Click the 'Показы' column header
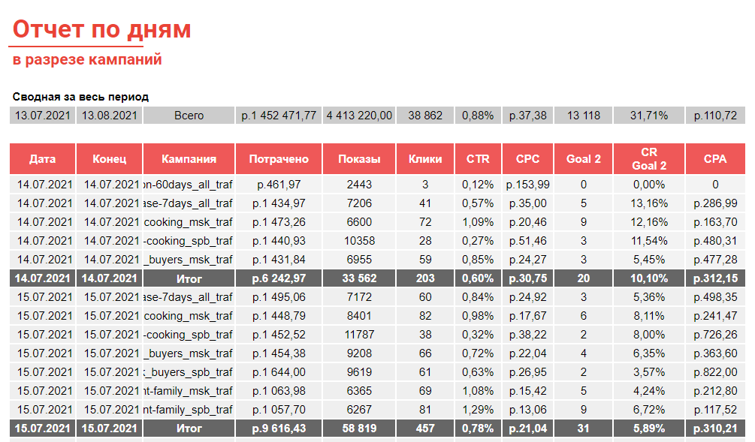Viewport: 755px width, 442px height. (x=359, y=159)
